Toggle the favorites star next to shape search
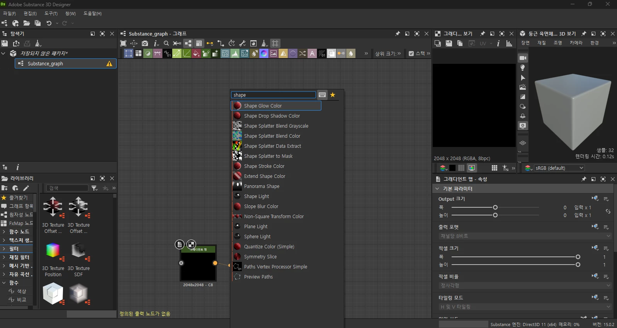 click(x=333, y=95)
